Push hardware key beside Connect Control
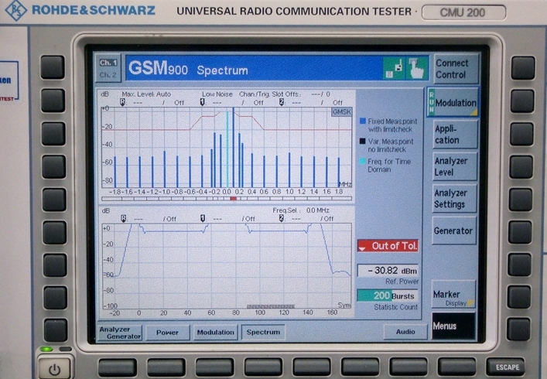Image resolution: width=547 pixels, height=379 pixels. point(523,68)
